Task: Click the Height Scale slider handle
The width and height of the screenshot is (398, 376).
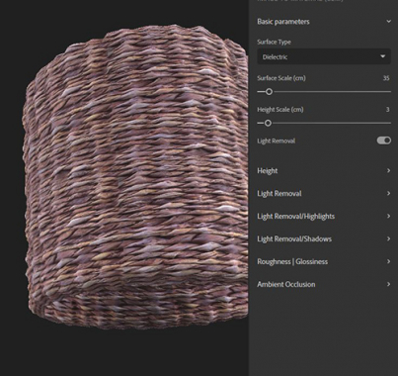Action: tap(268, 123)
